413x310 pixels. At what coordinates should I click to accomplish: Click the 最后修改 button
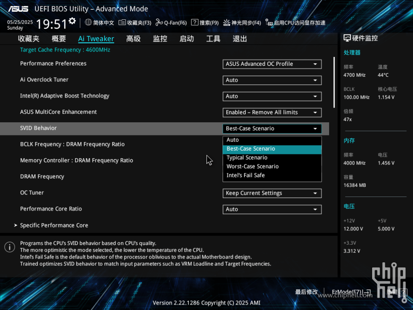click(306, 292)
